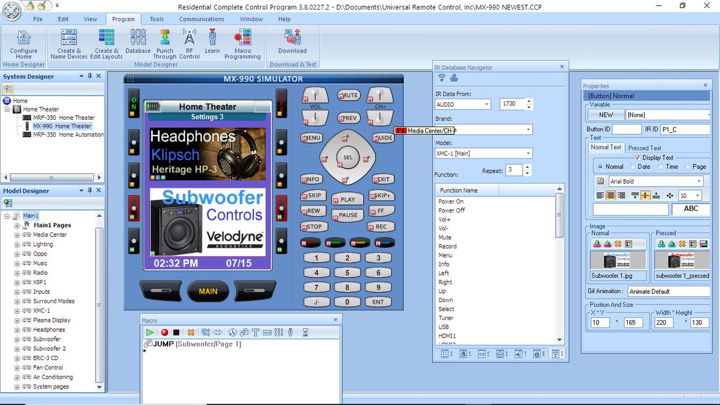The image size is (720, 405).
Task: Delete macro step using orange X icon
Action: pyautogui.click(x=190, y=332)
